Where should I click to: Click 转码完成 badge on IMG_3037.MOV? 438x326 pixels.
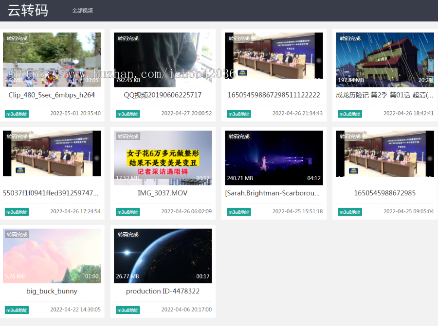point(128,137)
